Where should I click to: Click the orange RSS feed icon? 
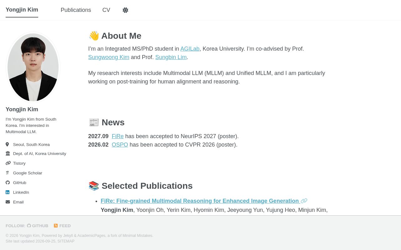[x=56, y=226]
